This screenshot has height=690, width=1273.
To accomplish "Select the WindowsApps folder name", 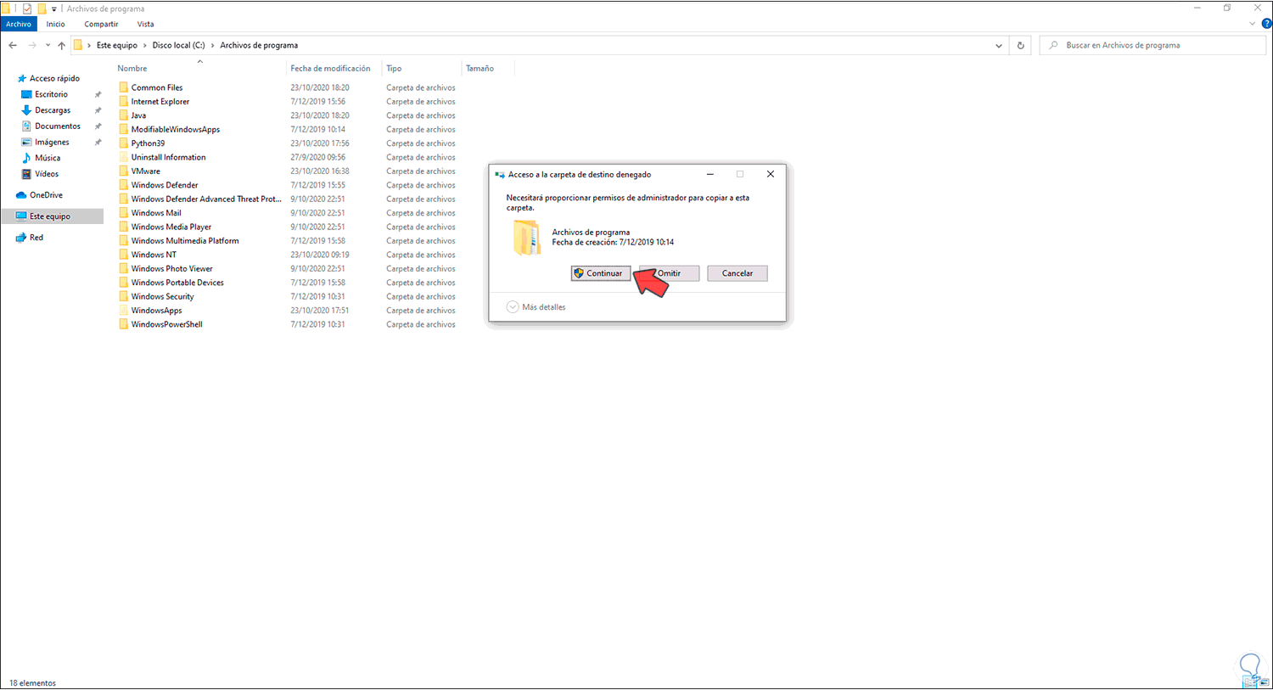I will click(157, 311).
